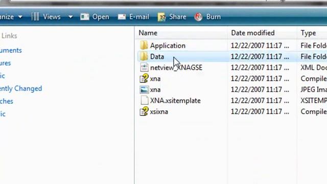Image resolution: width=327 pixels, height=184 pixels.
Task: Click the Open toolbar icon
Action: [x=85, y=17]
